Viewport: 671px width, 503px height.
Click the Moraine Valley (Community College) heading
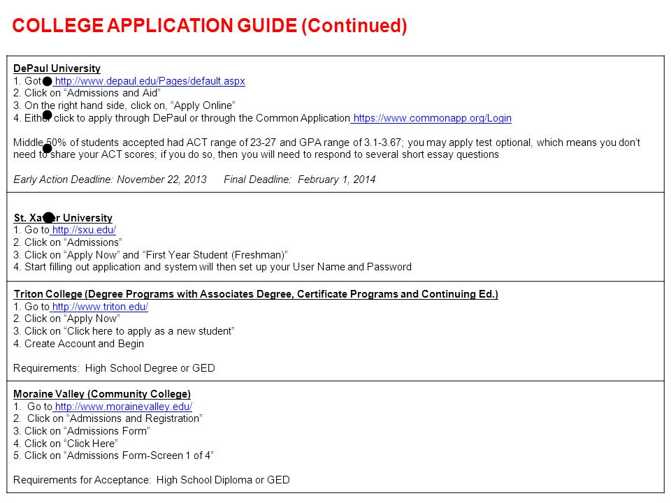click(x=102, y=394)
